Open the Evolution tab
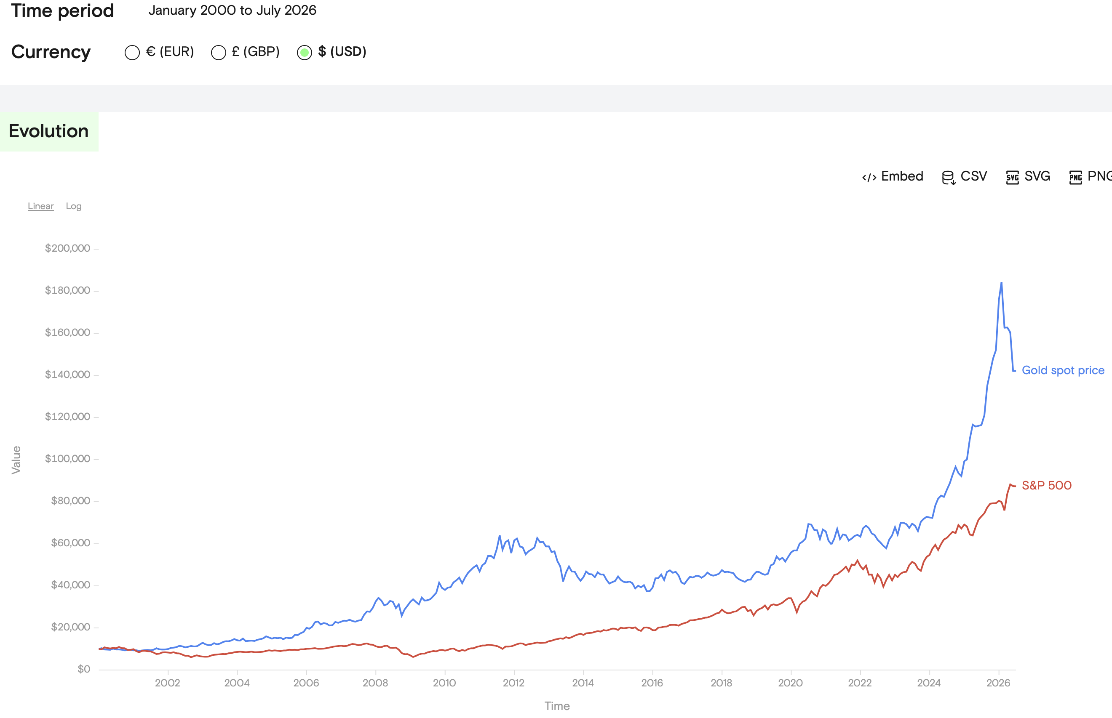 pos(49,131)
